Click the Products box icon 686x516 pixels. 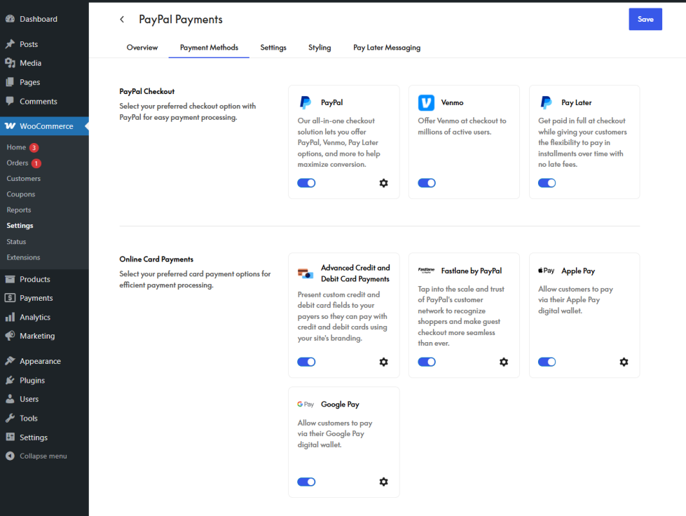(x=10, y=279)
